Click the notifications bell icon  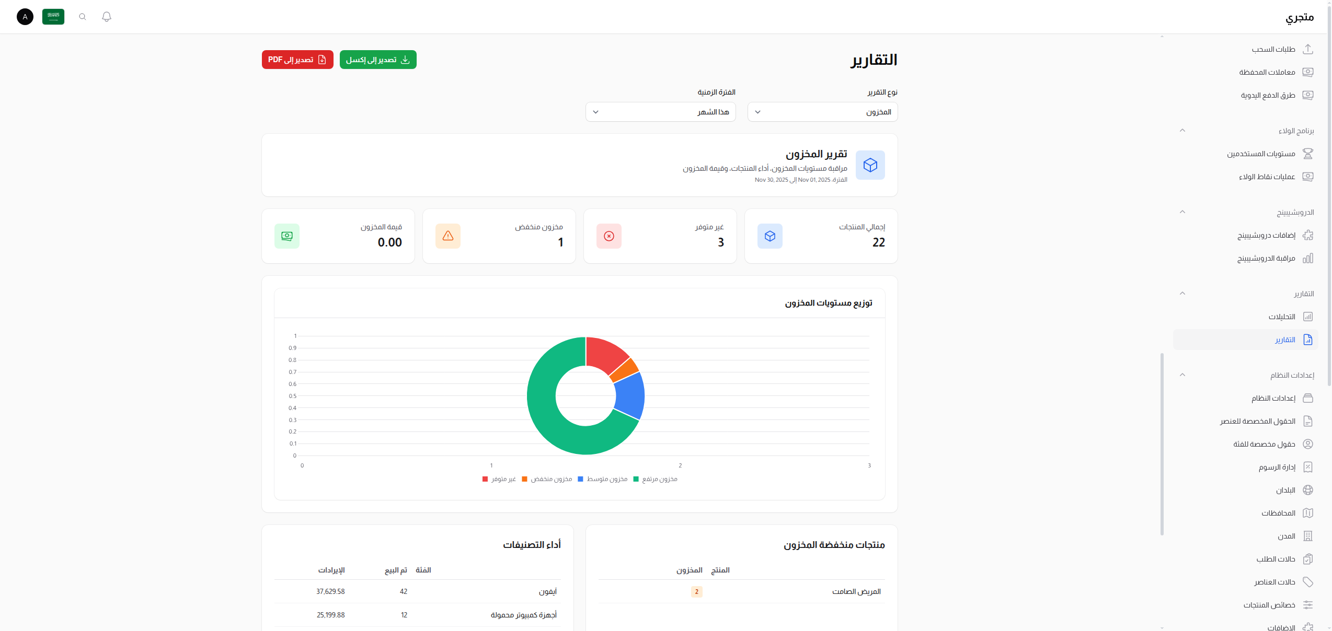[107, 17]
